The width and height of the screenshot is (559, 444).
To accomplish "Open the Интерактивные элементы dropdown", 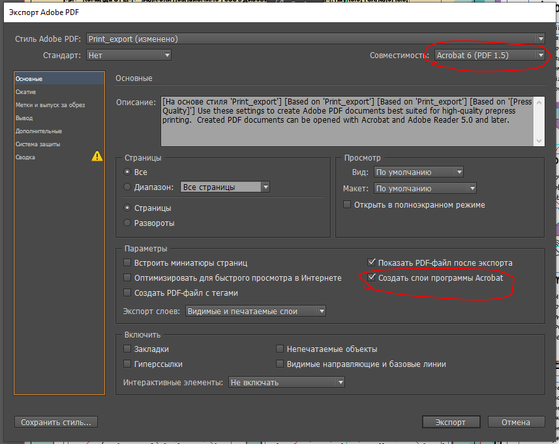I will [286, 382].
